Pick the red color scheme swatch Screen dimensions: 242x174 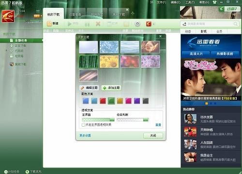pos(103,101)
